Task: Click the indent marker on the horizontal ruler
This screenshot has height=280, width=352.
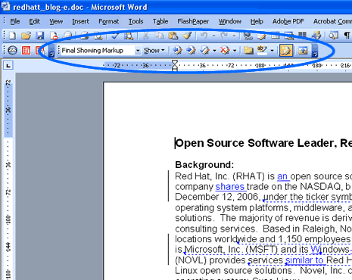Action: pos(175,65)
